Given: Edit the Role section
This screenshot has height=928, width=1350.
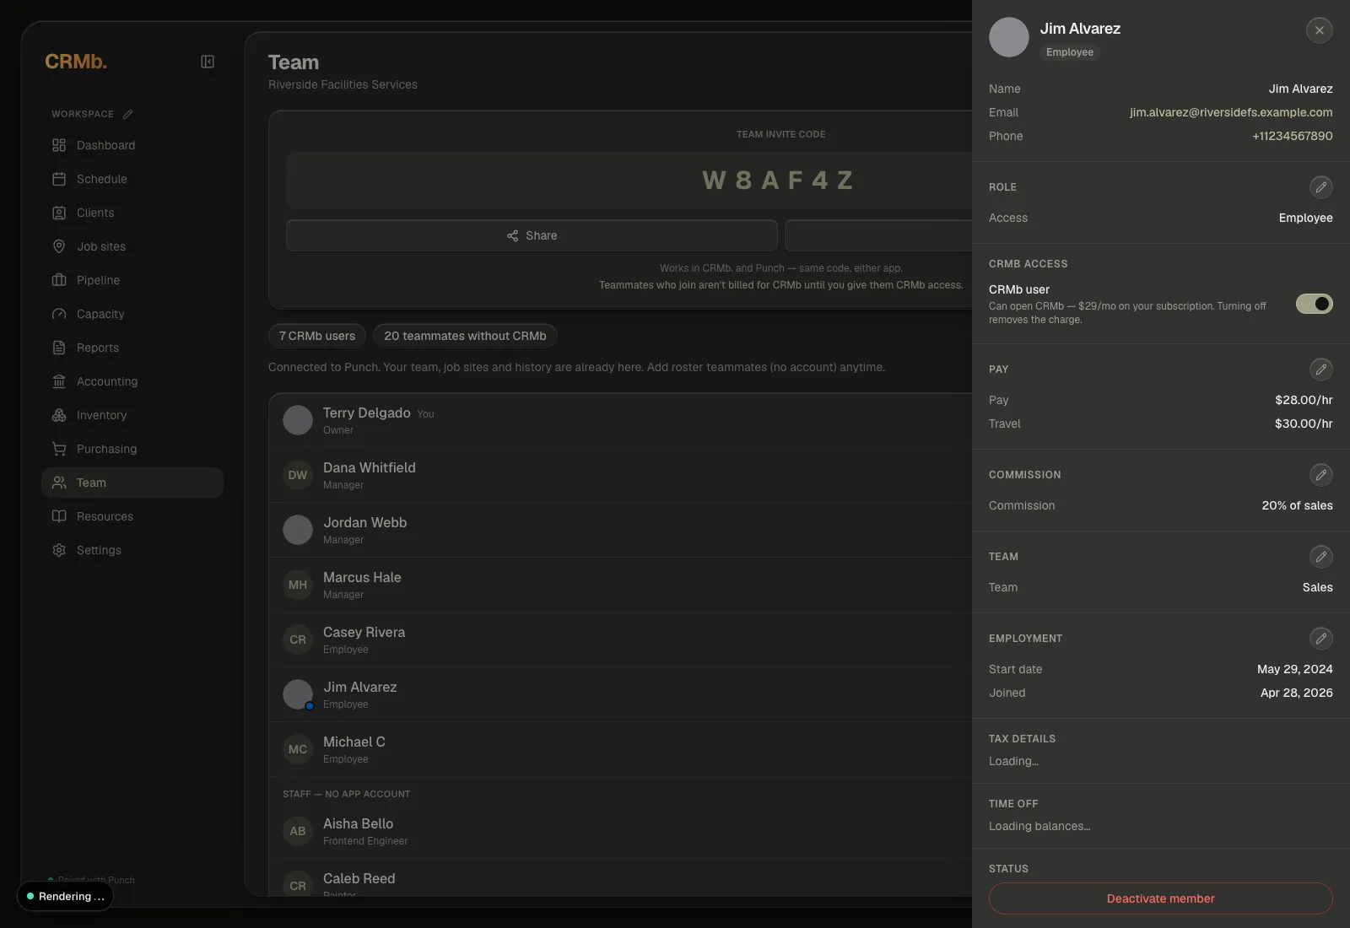Looking at the screenshot, I should (1321, 187).
